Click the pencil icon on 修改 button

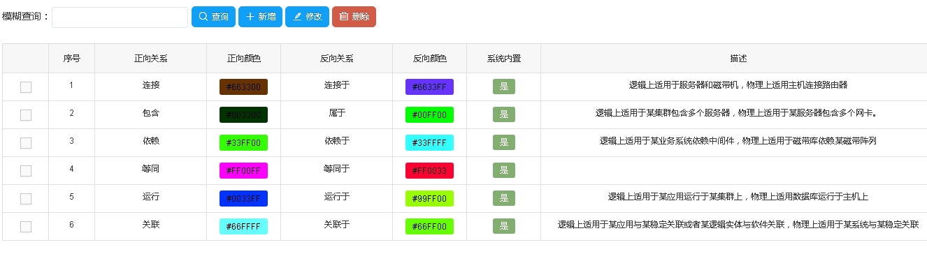click(297, 17)
